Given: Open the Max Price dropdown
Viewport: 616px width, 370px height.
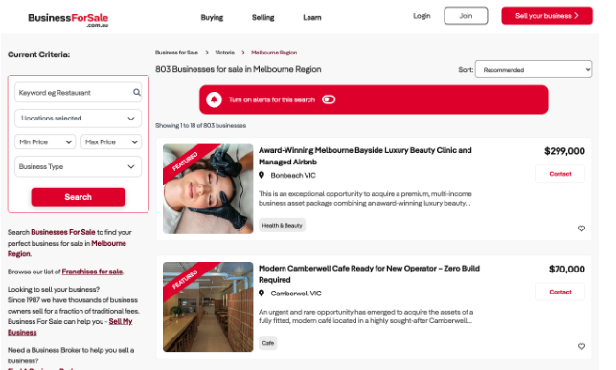Looking at the screenshot, I should (x=111, y=141).
